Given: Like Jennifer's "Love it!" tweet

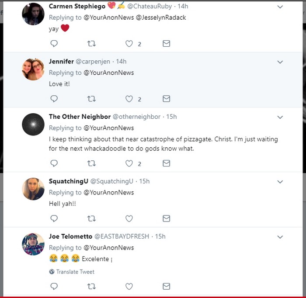Looking at the screenshot, I should 129,99.
